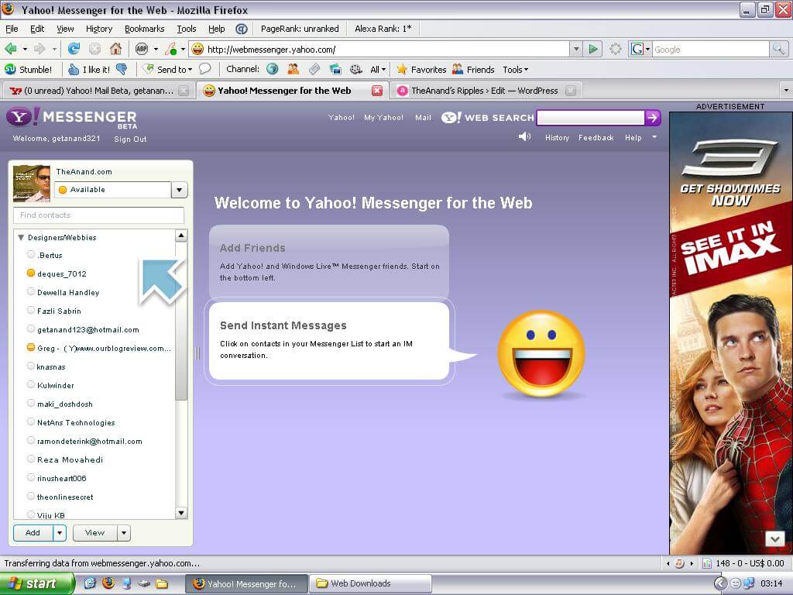
Task: Click the Firefox reload page icon
Action: coord(74,49)
